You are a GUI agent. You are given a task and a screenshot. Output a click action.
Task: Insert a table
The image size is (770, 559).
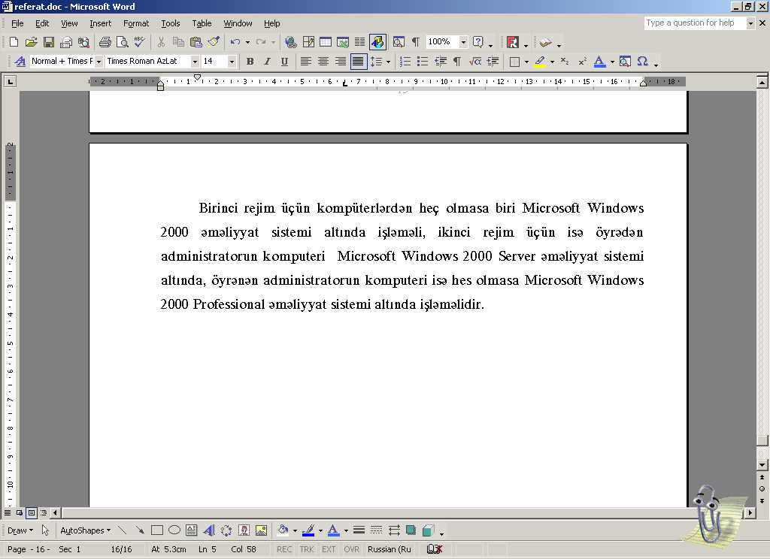point(326,42)
